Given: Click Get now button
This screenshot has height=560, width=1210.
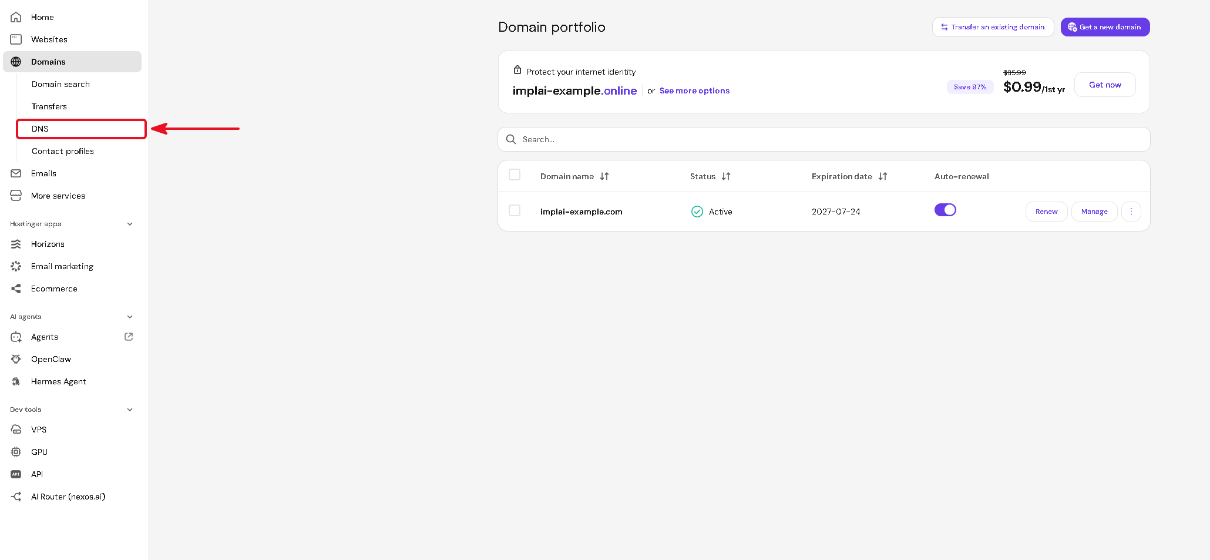Looking at the screenshot, I should pos(1105,85).
